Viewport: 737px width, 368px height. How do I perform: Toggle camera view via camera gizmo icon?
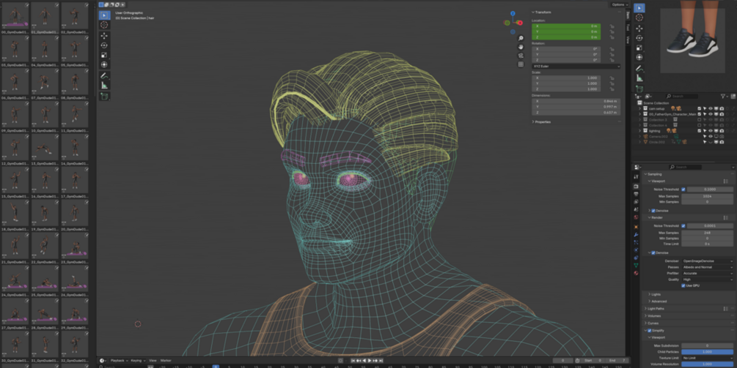pyautogui.click(x=521, y=56)
